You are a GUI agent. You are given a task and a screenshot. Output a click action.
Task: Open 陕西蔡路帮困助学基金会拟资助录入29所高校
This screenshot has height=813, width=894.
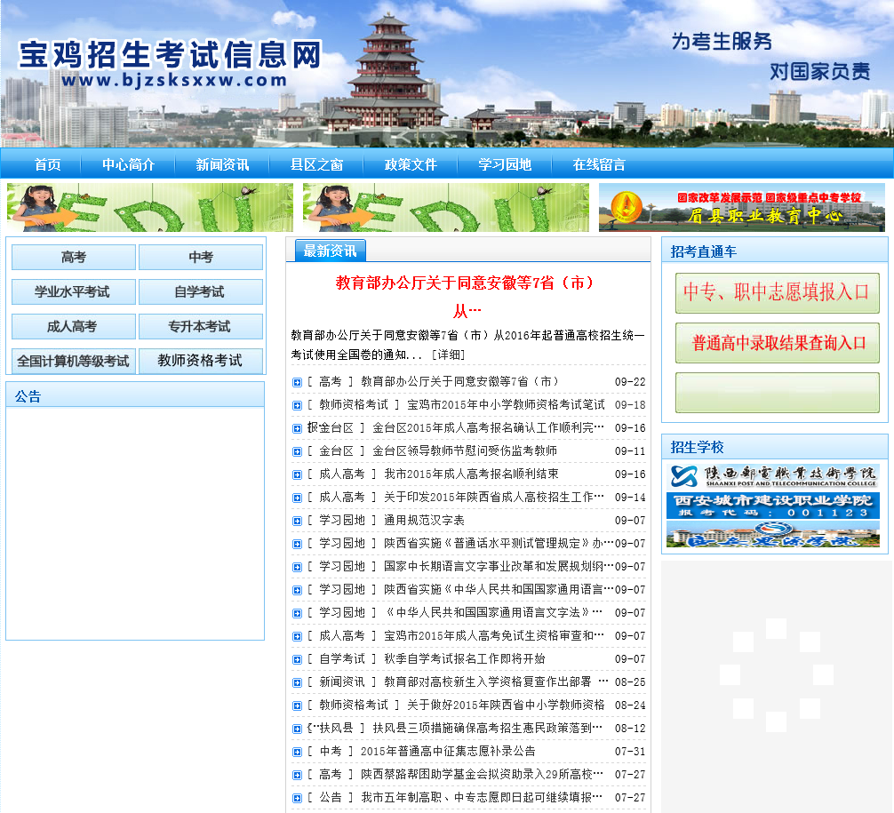pos(482,774)
